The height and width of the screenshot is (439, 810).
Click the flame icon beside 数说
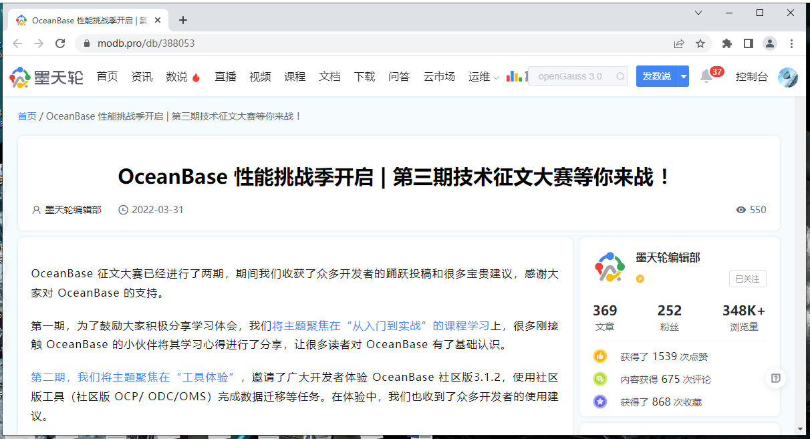click(196, 77)
